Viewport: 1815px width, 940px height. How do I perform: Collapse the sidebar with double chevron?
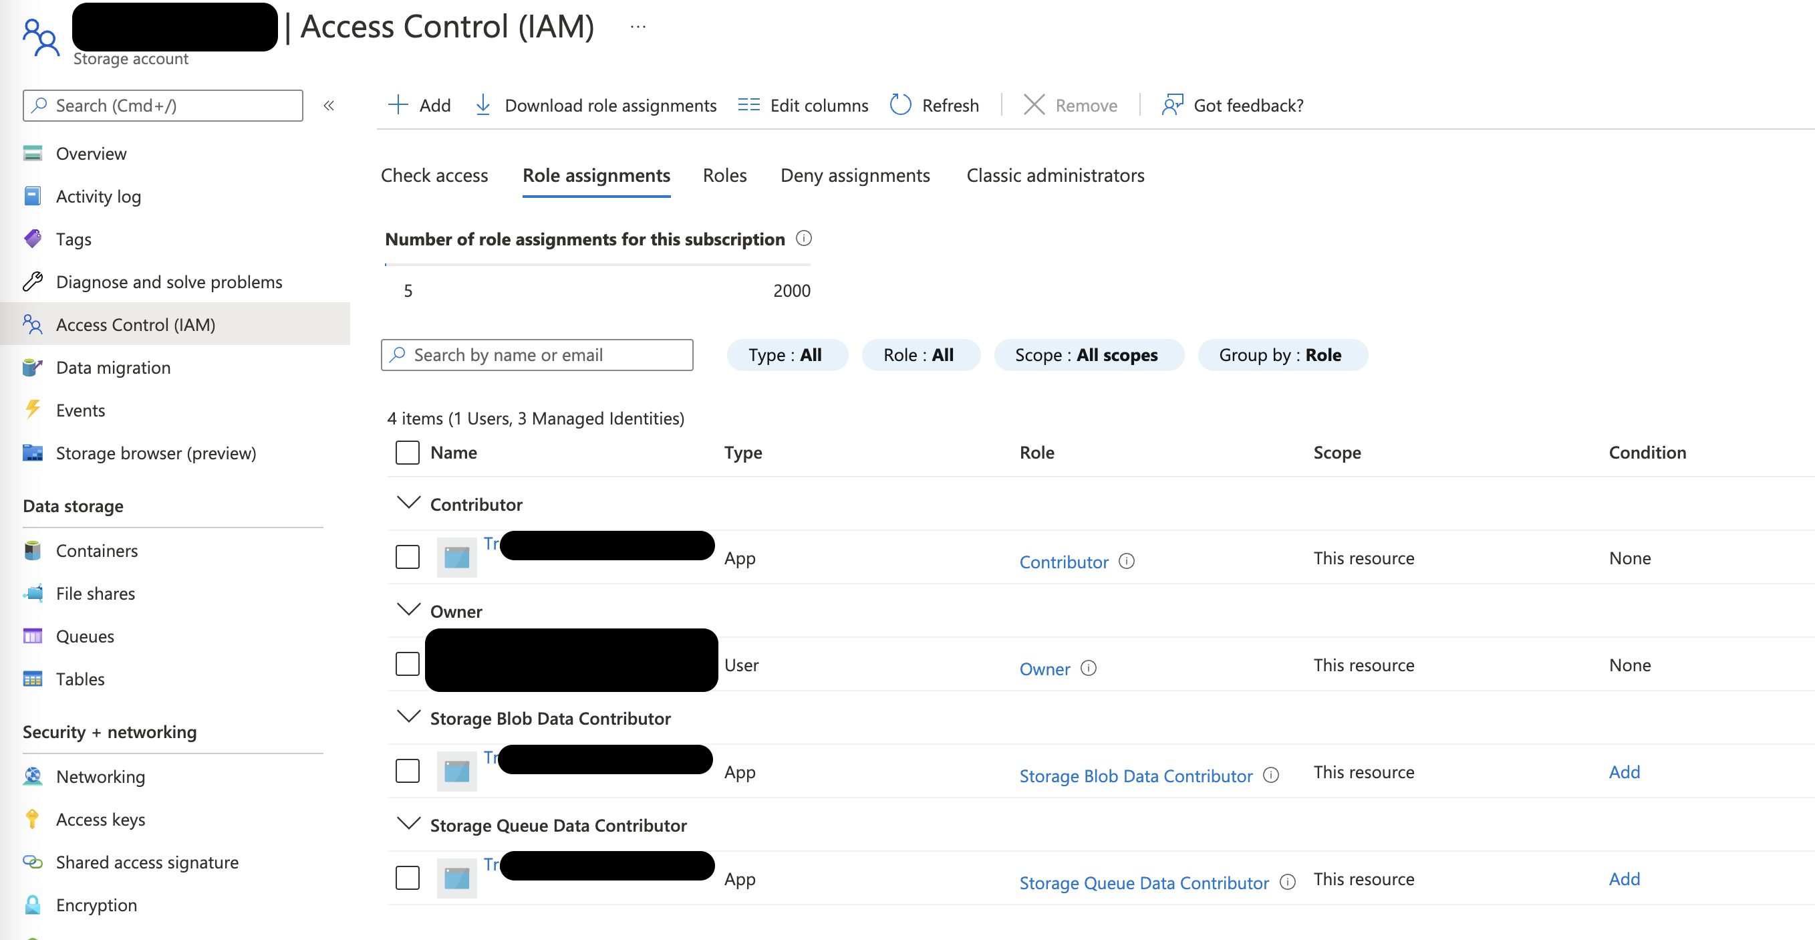point(328,106)
